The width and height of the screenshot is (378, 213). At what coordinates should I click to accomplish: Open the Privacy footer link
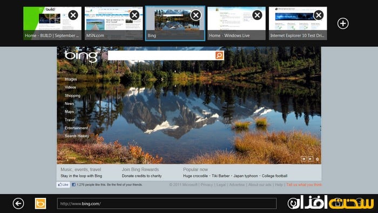(207, 184)
